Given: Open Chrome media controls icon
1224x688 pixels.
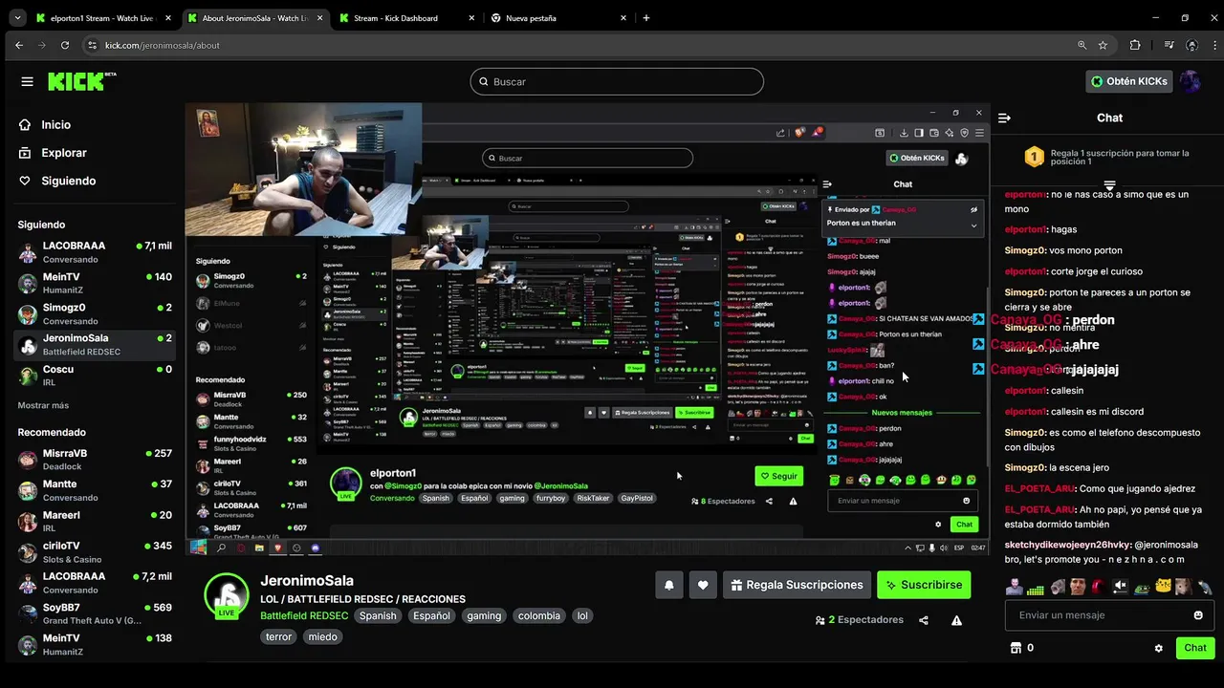Looking at the screenshot, I should [1169, 45].
